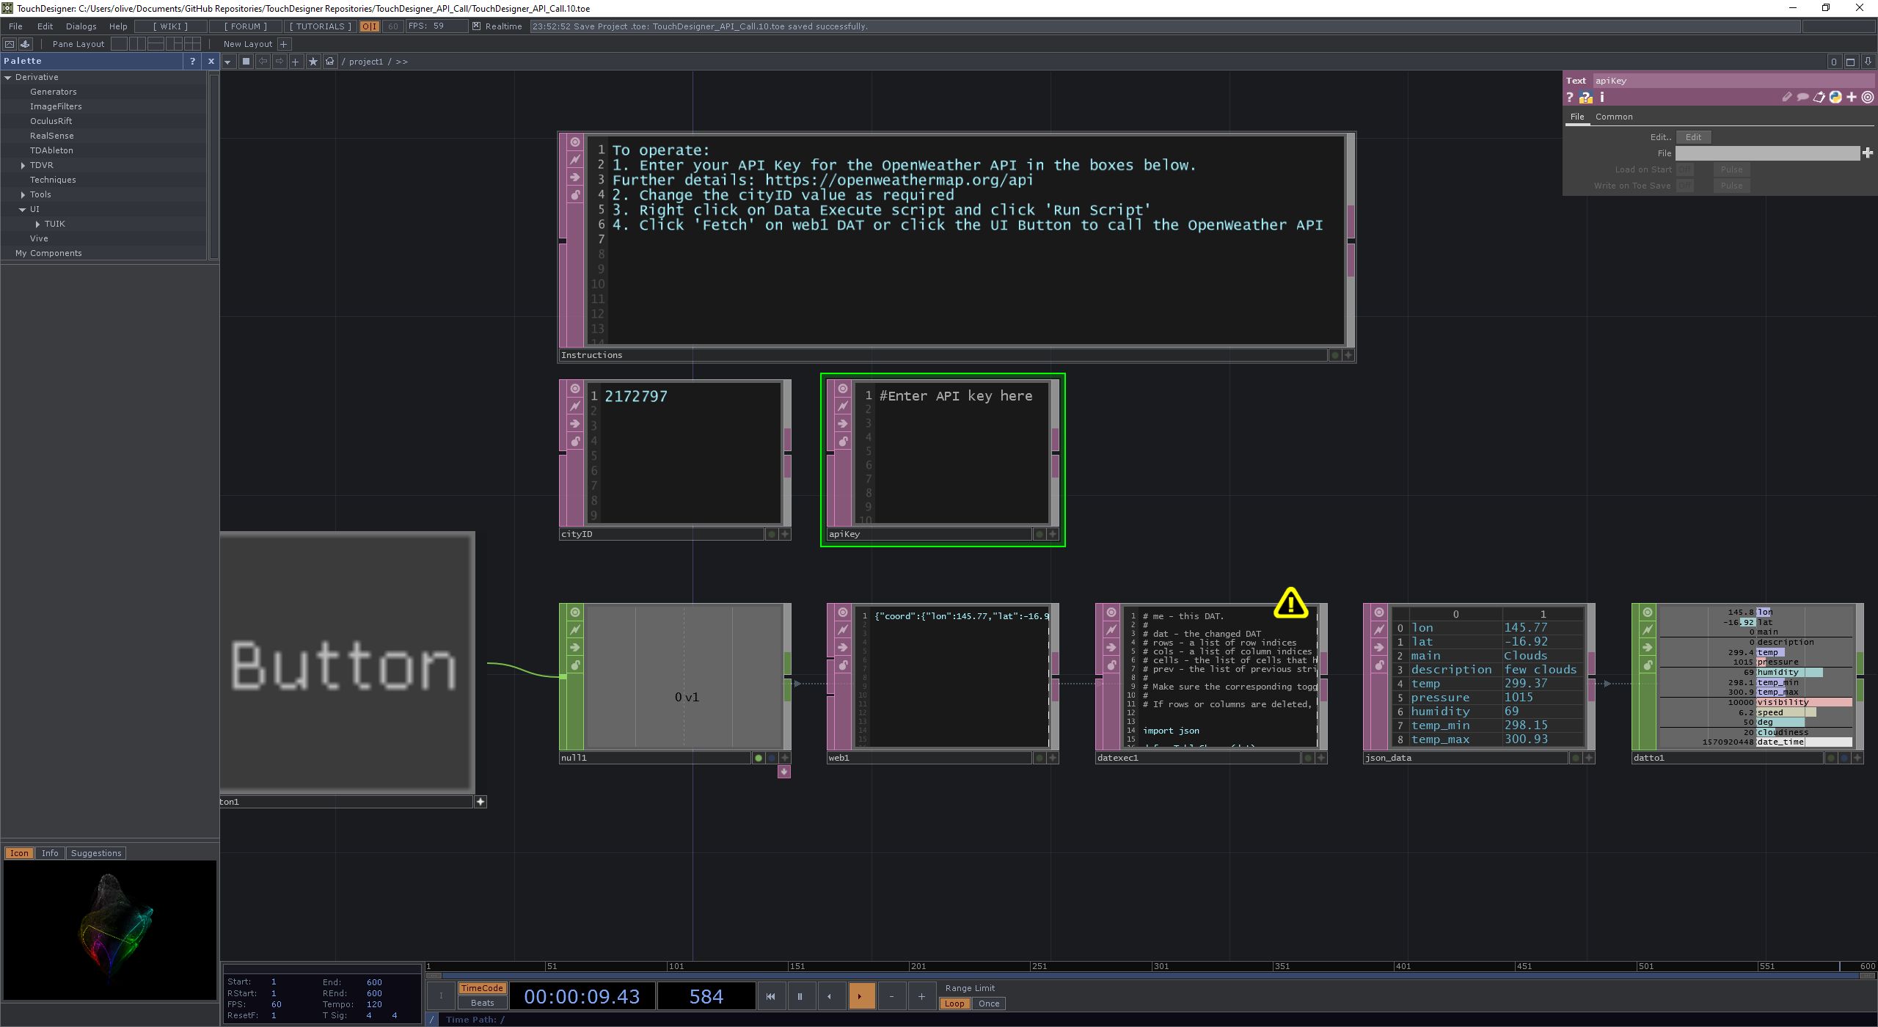Set range limit to Once
Viewport: 1878px width, 1027px height.
pyautogui.click(x=989, y=1004)
